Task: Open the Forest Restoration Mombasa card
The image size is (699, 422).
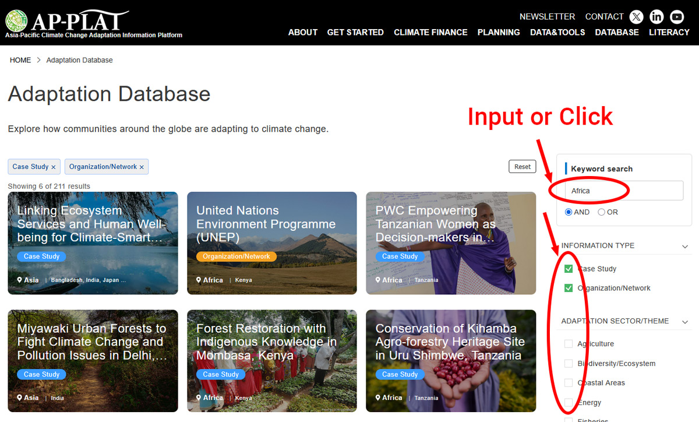Action: pos(272,361)
